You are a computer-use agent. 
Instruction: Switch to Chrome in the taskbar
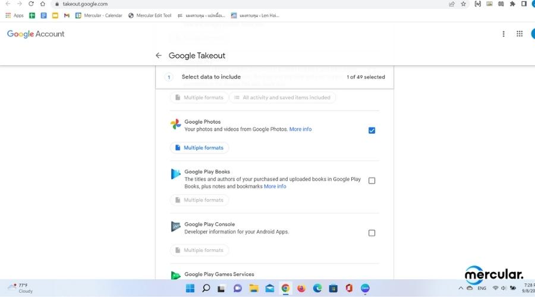(x=285, y=289)
